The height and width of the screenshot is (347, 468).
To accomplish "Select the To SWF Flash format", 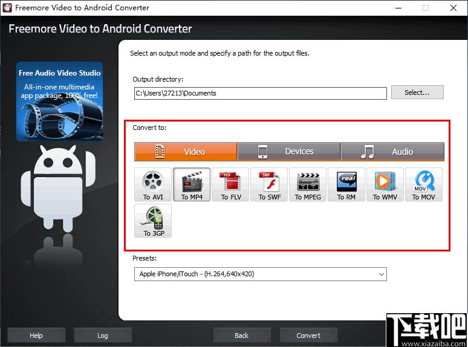I will coord(269,185).
